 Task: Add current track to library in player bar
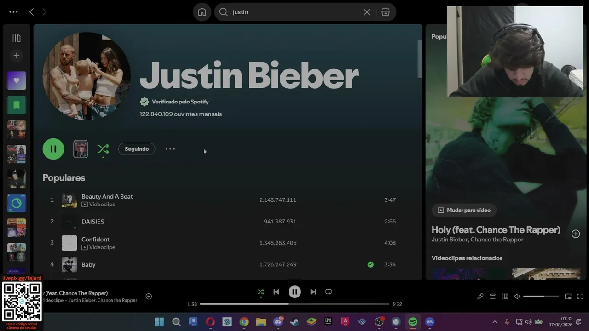(149, 297)
